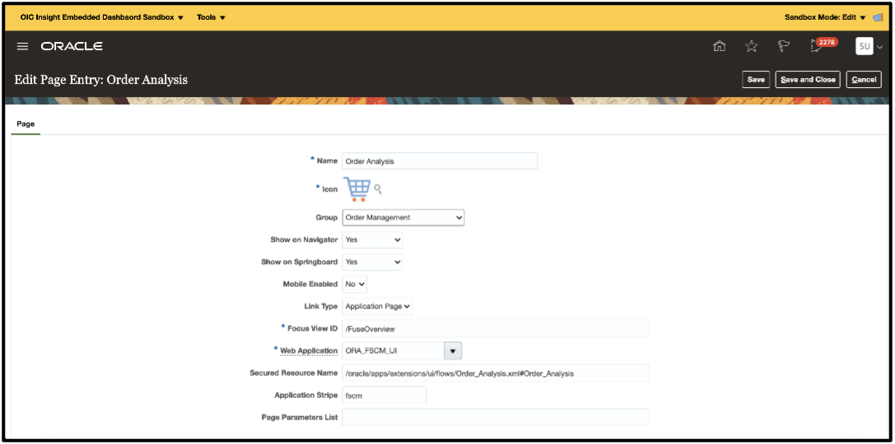This screenshot has height=444, width=895.
Task: Open the Link Type dropdown
Action: (x=377, y=306)
